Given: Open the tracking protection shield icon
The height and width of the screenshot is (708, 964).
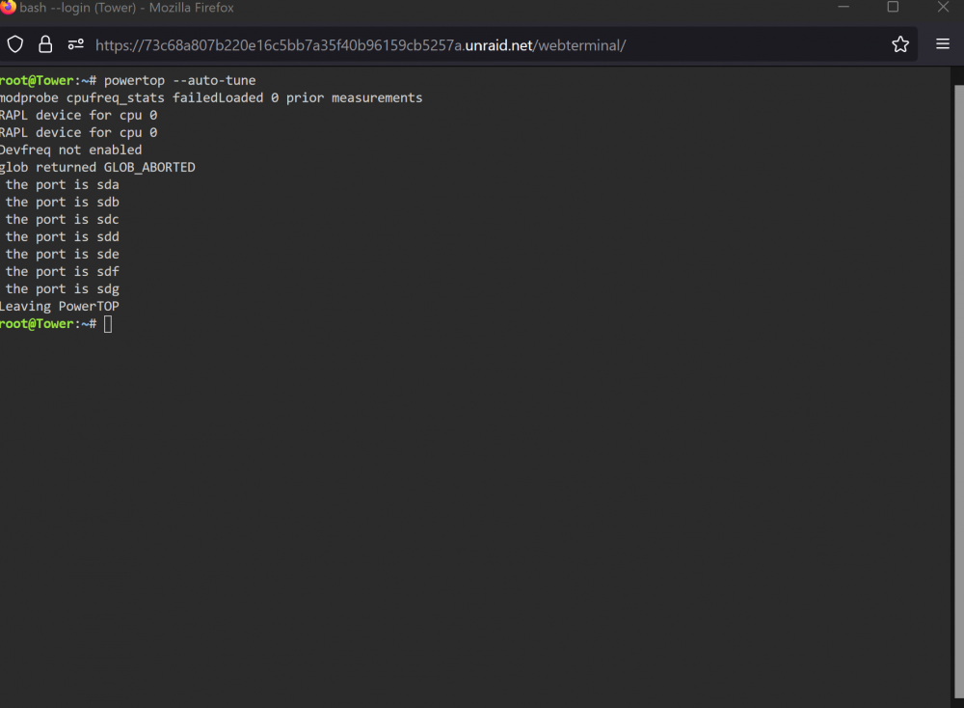Looking at the screenshot, I should coord(15,44).
